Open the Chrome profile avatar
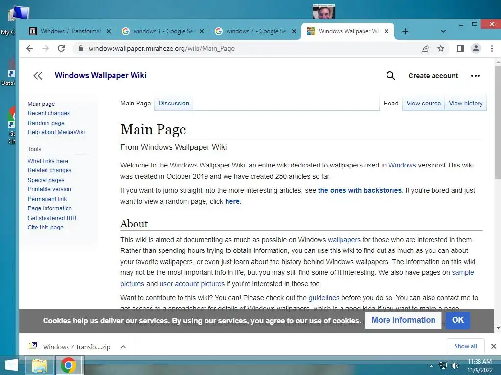Viewport: 501px width, 375px height. 476,48
